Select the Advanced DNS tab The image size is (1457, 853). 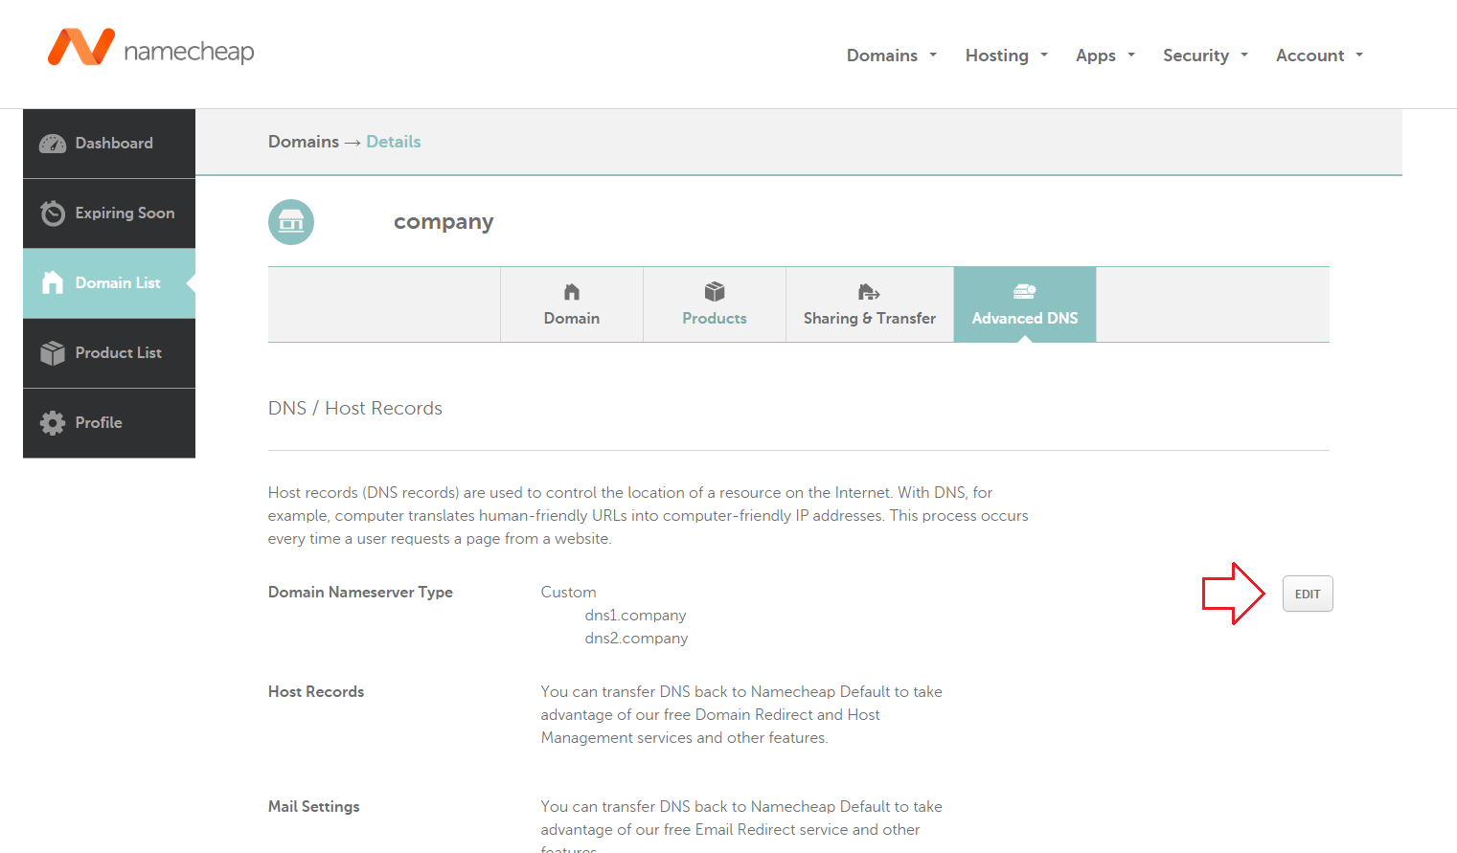click(x=1025, y=304)
